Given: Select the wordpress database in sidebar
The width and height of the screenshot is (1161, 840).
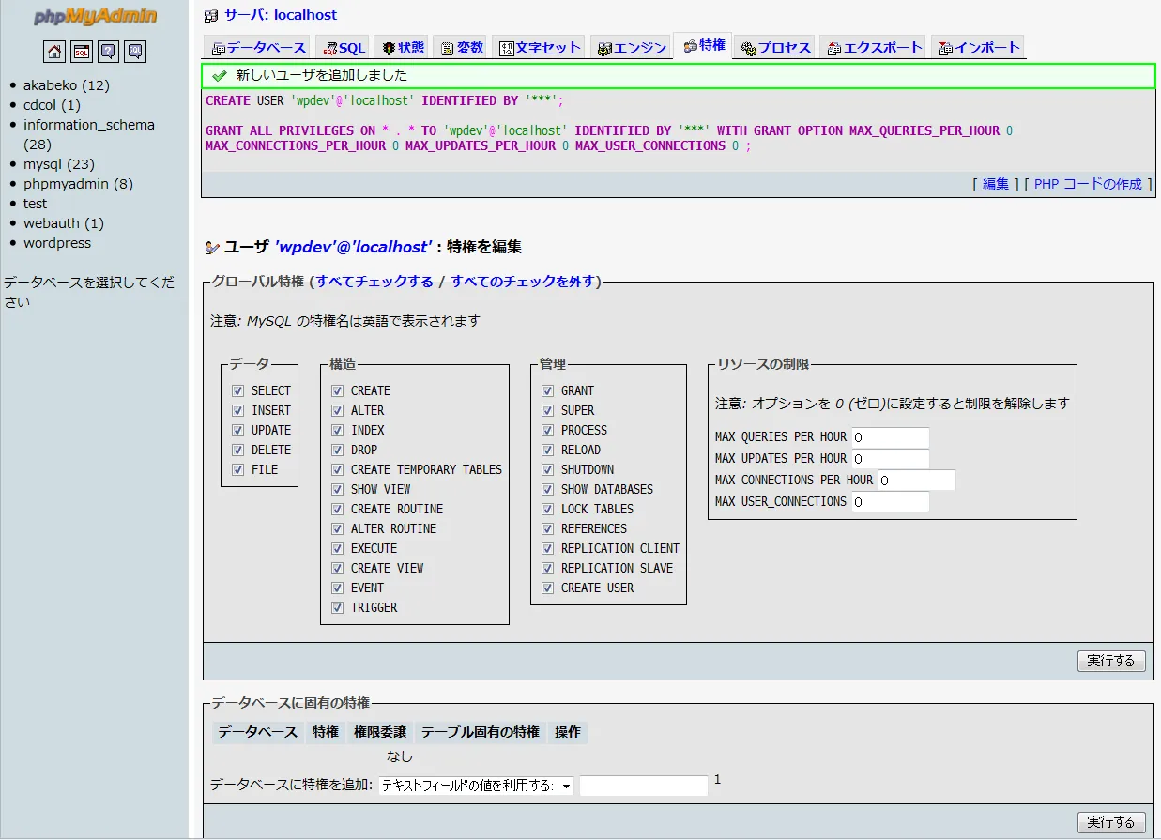Looking at the screenshot, I should coord(57,243).
